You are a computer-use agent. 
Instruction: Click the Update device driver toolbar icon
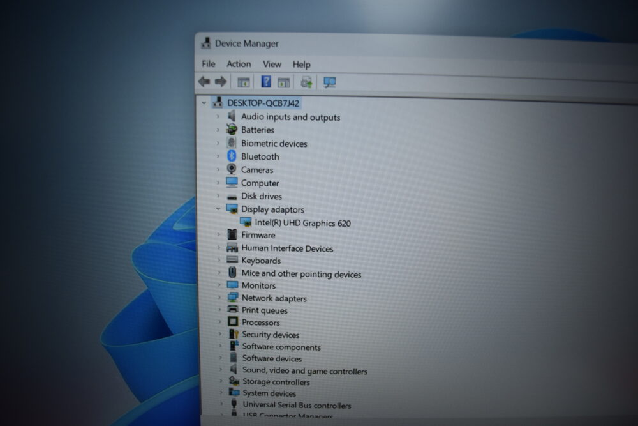(x=306, y=82)
